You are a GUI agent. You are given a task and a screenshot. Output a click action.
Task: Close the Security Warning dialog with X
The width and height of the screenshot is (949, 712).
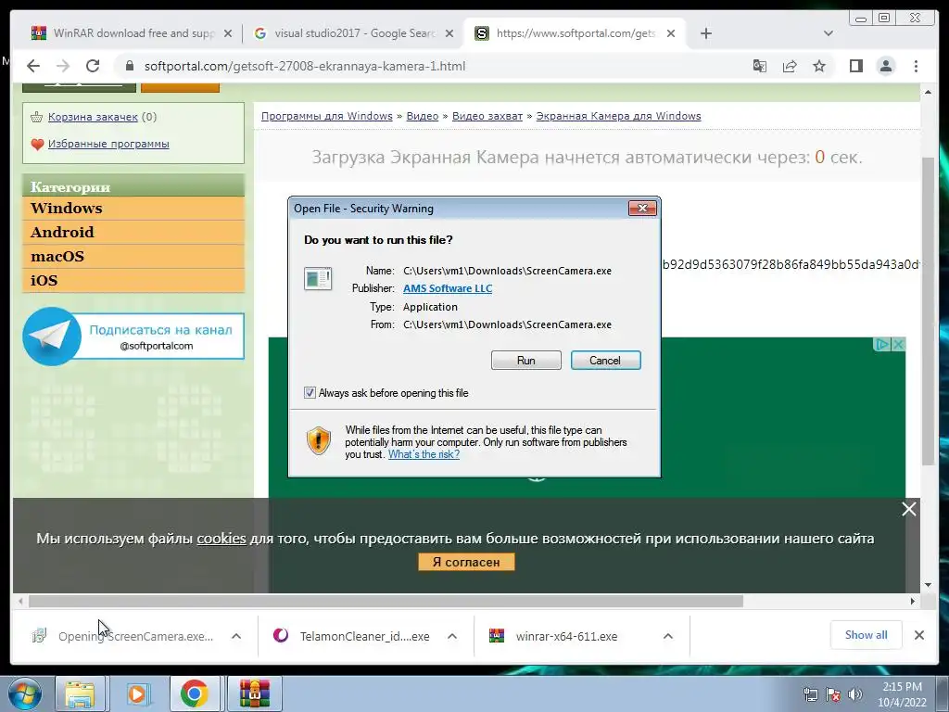tap(642, 209)
